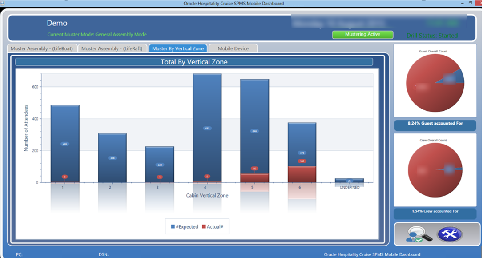Click the Number of Attendees axis title
Image resolution: width=483 pixels, height=258 pixels.
pyautogui.click(x=26, y=128)
